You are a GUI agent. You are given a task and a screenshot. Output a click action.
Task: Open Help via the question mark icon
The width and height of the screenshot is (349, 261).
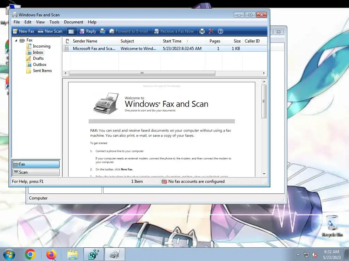[221, 31]
